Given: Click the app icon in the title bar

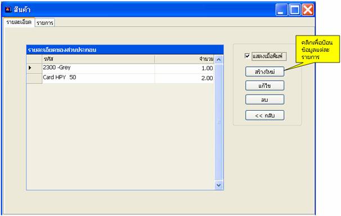Looking at the screenshot, I should click(x=8, y=10).
